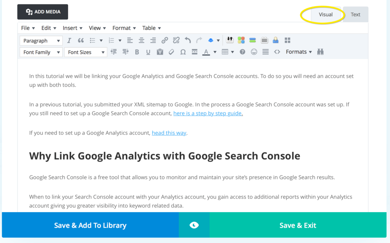Open the Font Family dropdown
The image size is (390, 243).
click(41, 52)
